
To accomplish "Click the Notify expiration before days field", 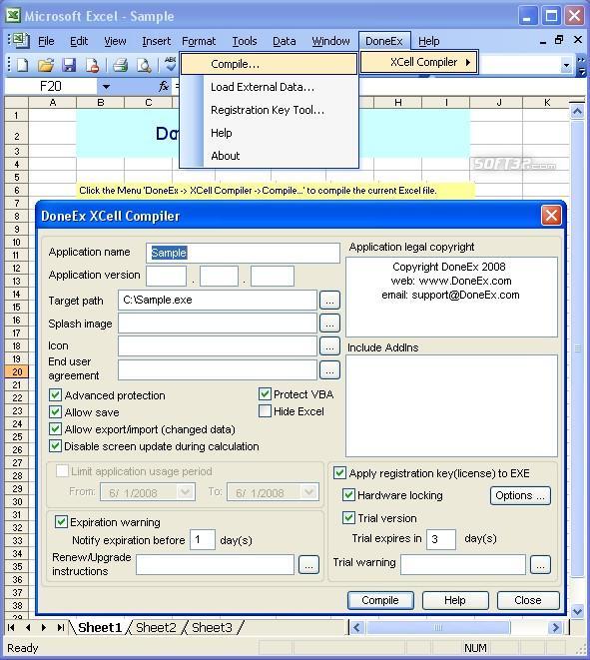I will (203, 539).
